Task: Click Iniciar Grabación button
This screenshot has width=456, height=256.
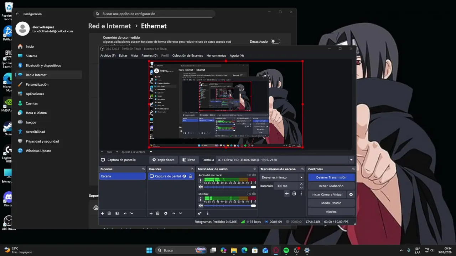Action: click(x=331, y=186)
